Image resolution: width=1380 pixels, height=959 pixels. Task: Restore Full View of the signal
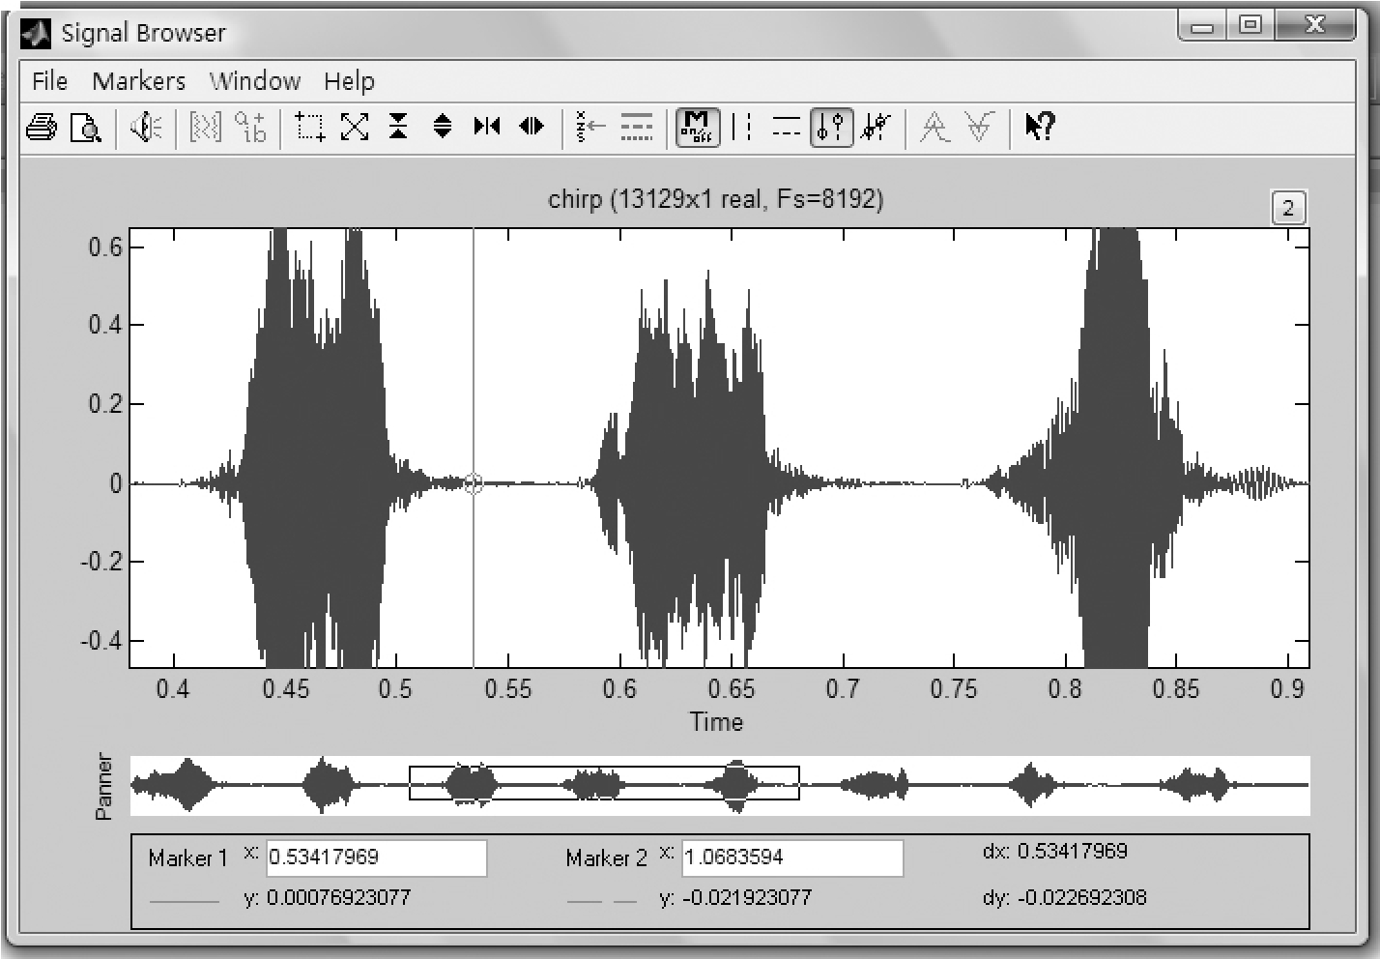(355, 127)
